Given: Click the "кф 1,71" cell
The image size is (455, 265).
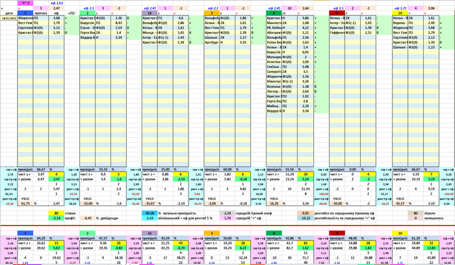Looking at the screenshot, I should click(400, 8).
